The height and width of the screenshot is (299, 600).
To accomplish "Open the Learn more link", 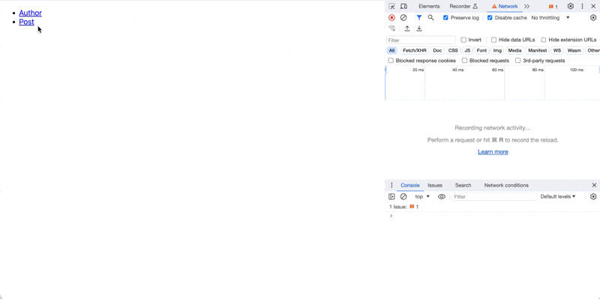I will (x=493, y=152).
